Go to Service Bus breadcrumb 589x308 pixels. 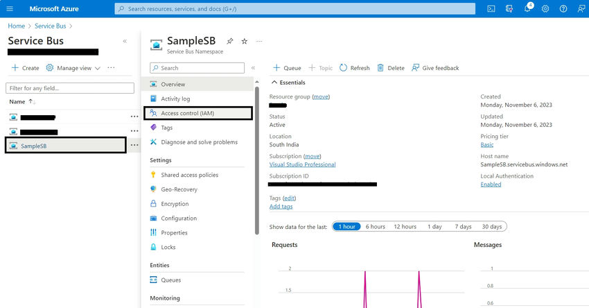coord(51,26)
